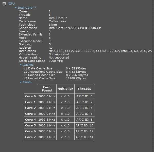Click the L3 Unified Cache Size label
154x152 pixels.
(x=40, y=78)
